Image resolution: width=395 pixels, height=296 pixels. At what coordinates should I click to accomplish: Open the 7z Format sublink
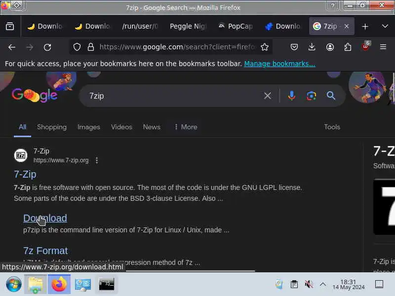coord(45,251)
